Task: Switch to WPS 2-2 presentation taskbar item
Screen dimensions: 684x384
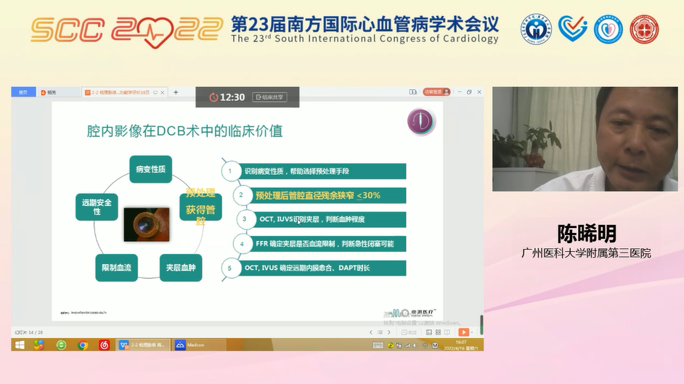Action: point(142,346)
